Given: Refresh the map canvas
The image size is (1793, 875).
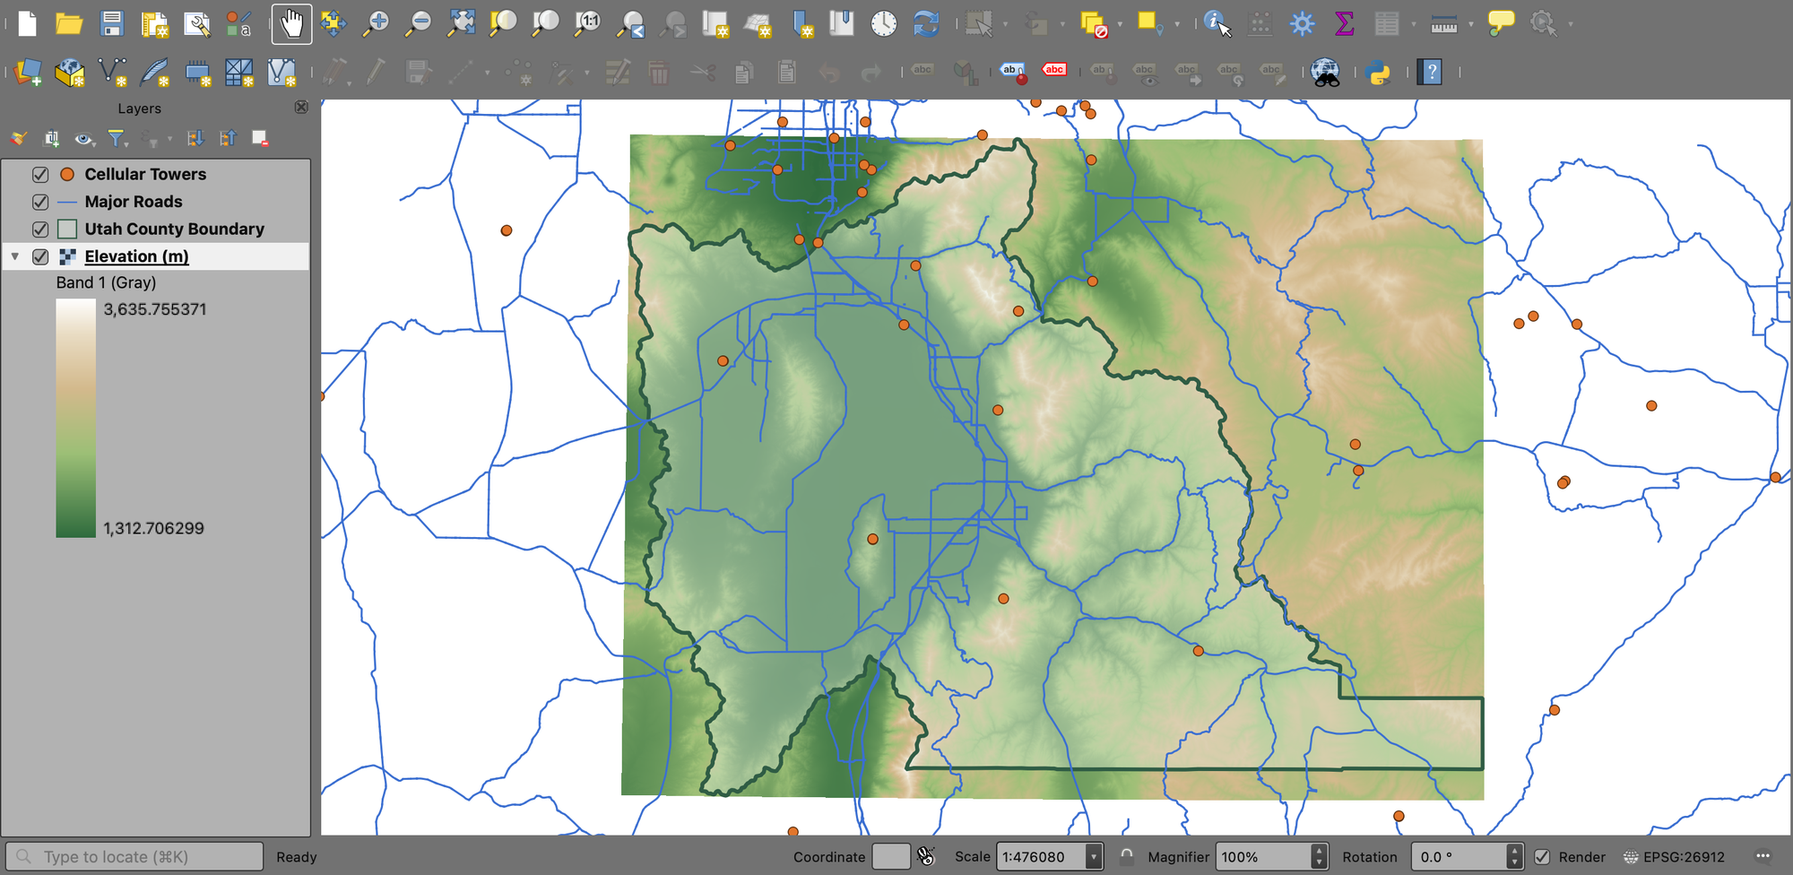Looking at the screenshot, I should coord(926,24).
